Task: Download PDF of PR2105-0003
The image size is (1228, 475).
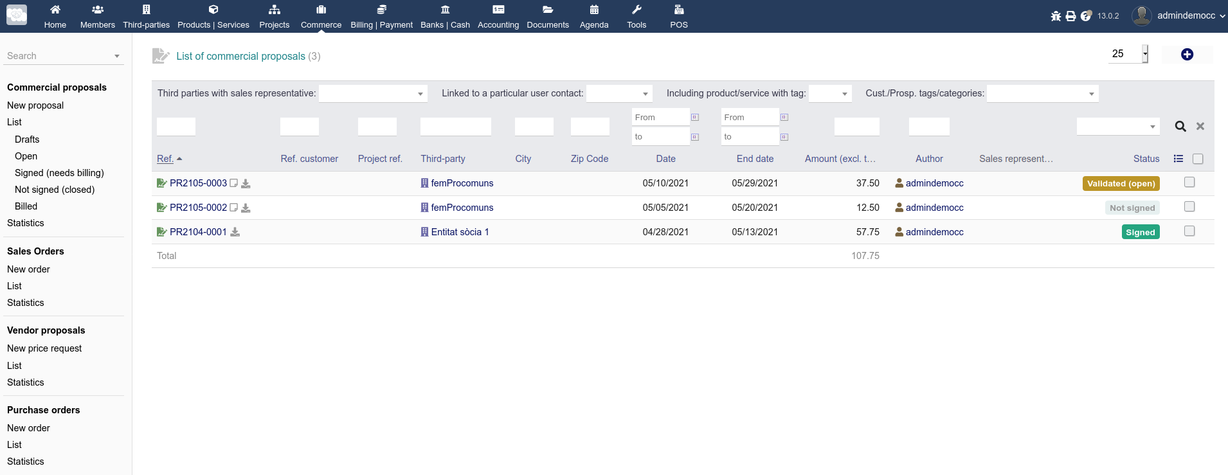Action: (x=246, y=184)
